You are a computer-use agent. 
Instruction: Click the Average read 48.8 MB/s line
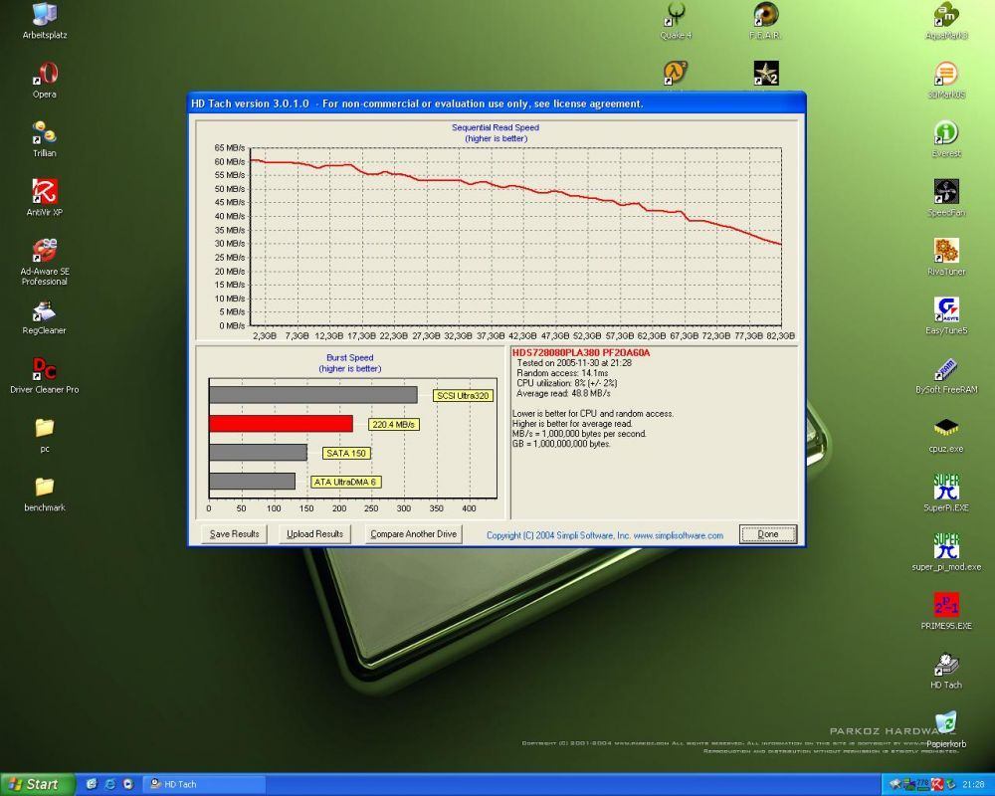[x=563, y=394]
